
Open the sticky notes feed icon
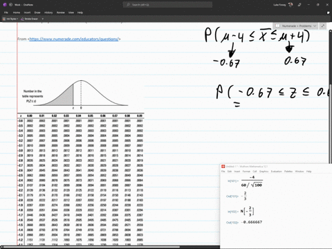(x=328, y=12)
